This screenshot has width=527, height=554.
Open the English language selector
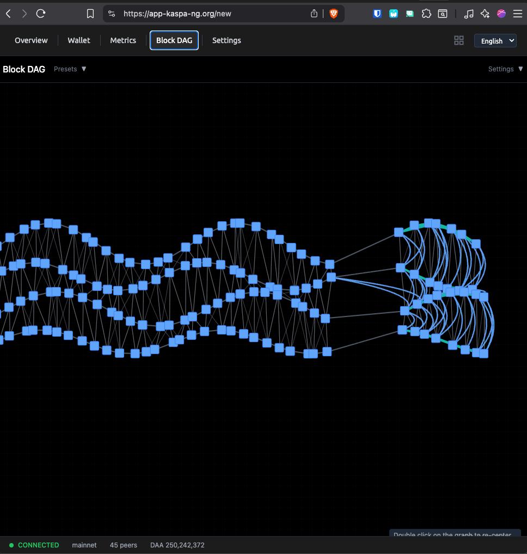click(495, 41)
